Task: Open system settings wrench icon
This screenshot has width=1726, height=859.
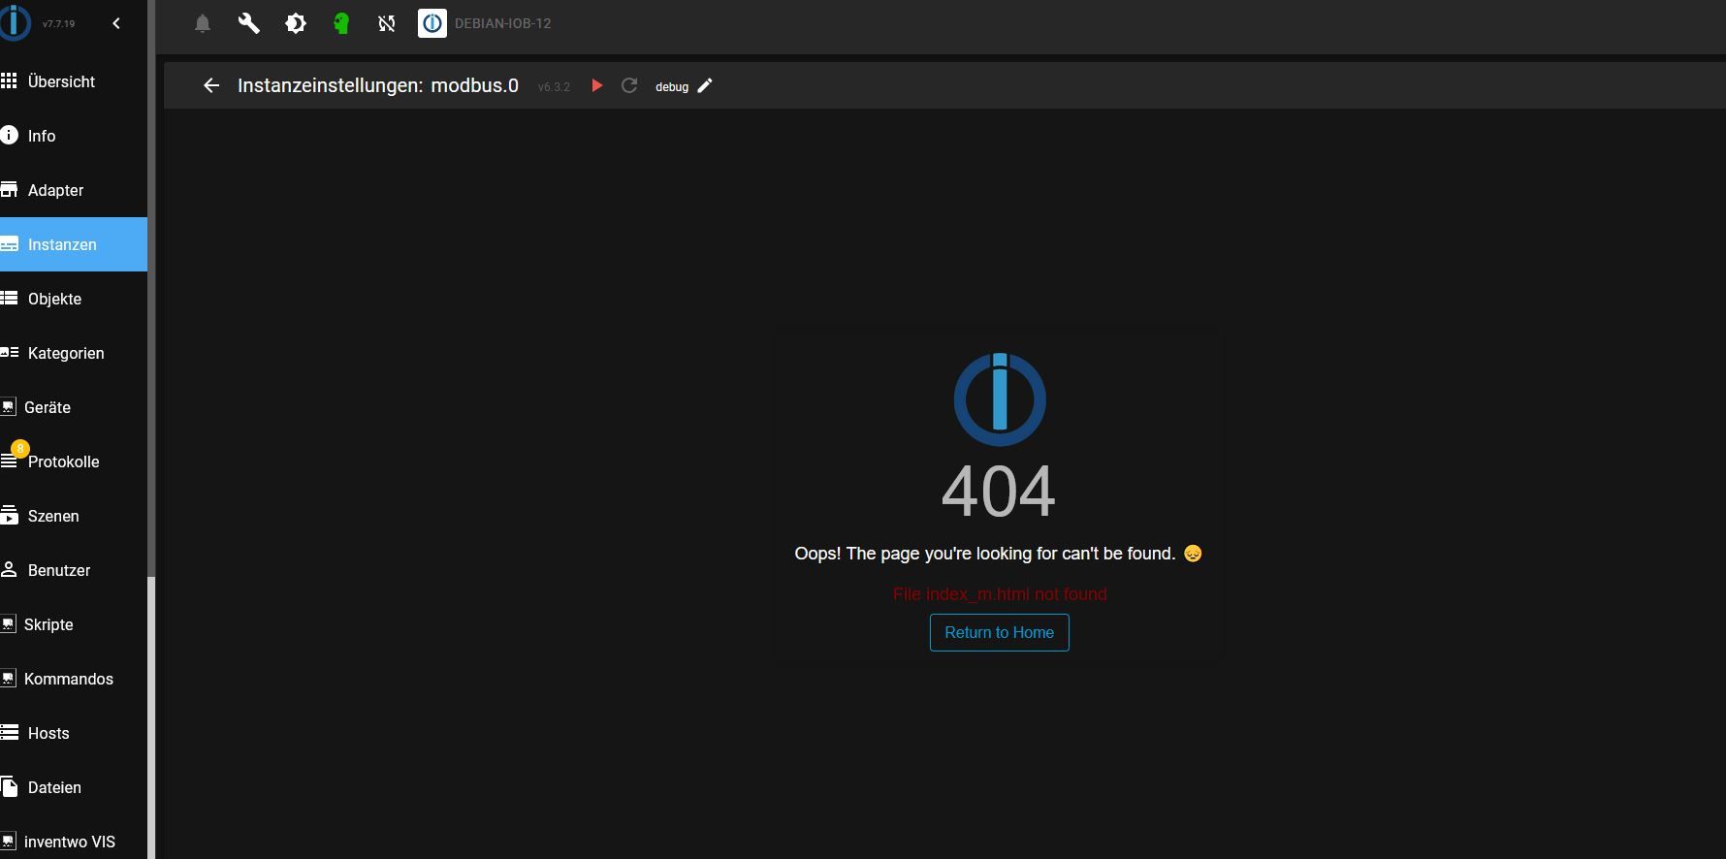Action: tap(249, 23)
